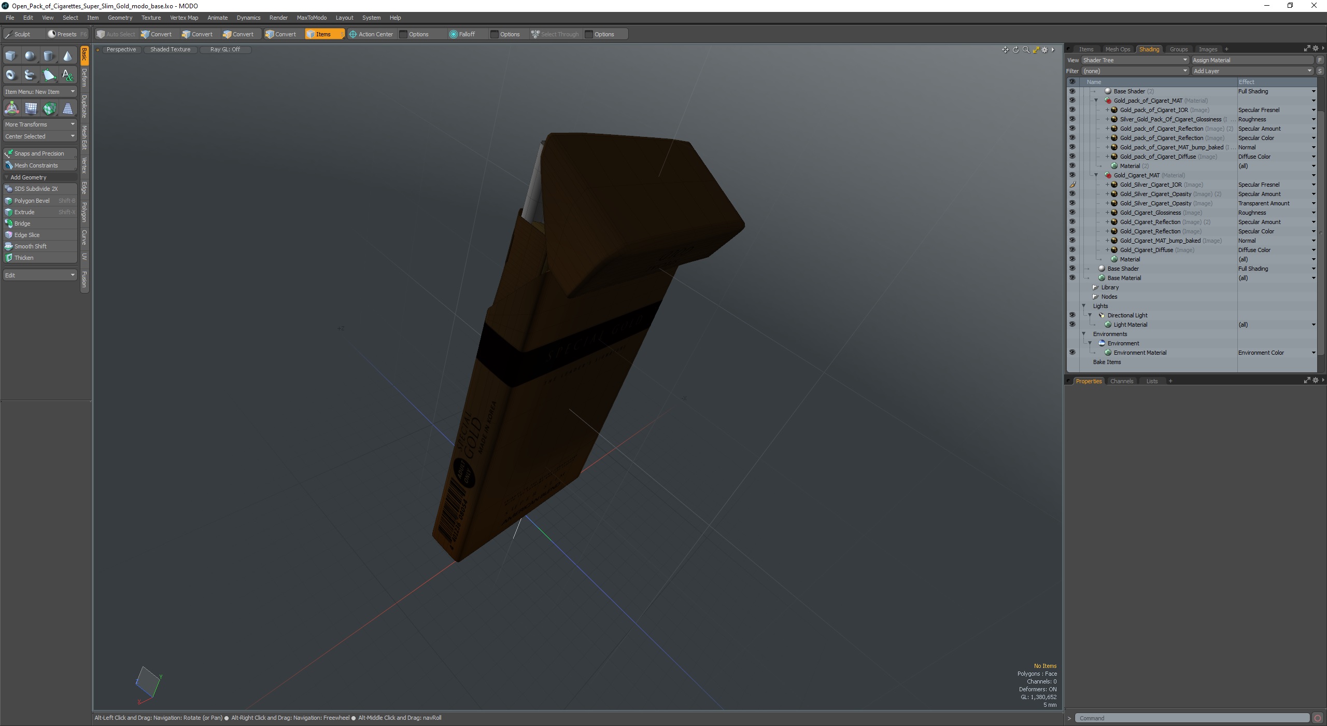This screenshot has height=726, width=1327.
Task: Click the Polygon Bevel tool
Action: click(40, 201)
